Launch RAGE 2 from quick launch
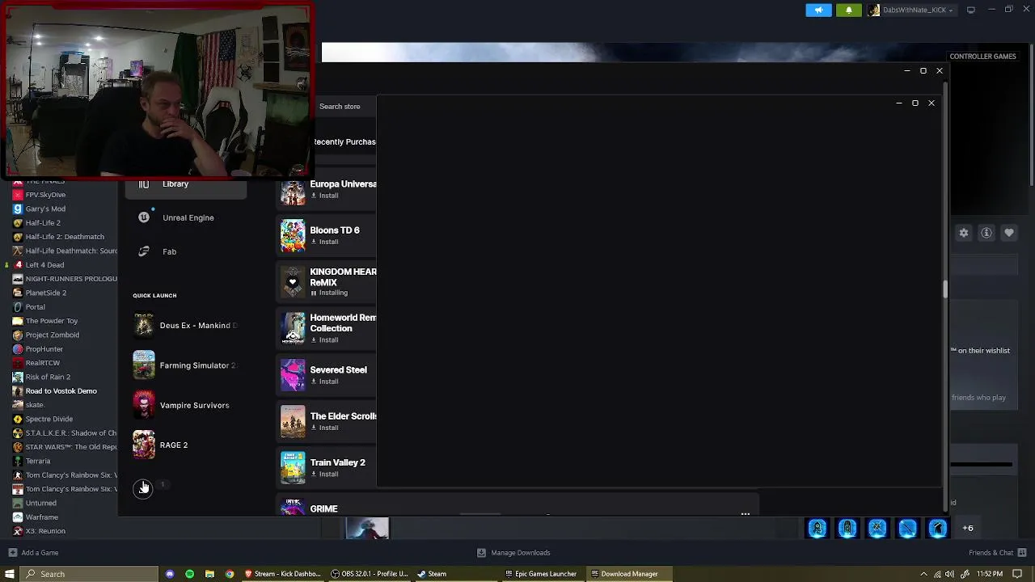 pyautogui.click(x=185, y=445)
